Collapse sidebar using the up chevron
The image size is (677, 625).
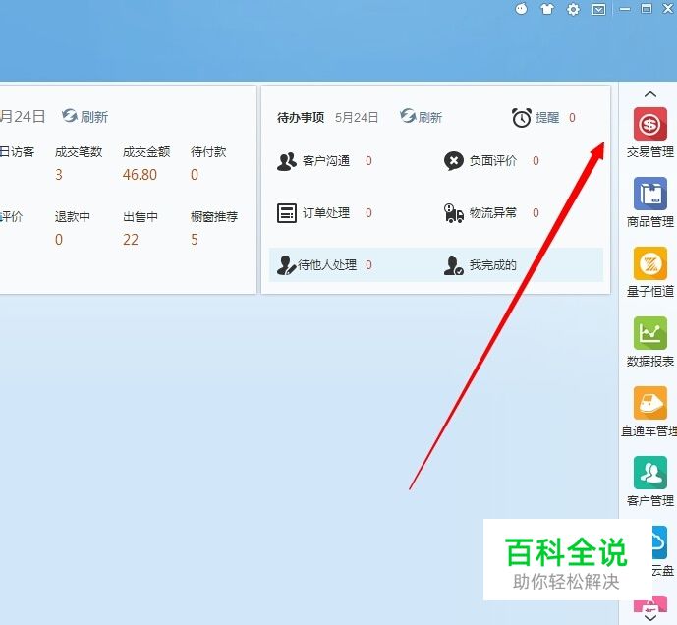(650, 94)
